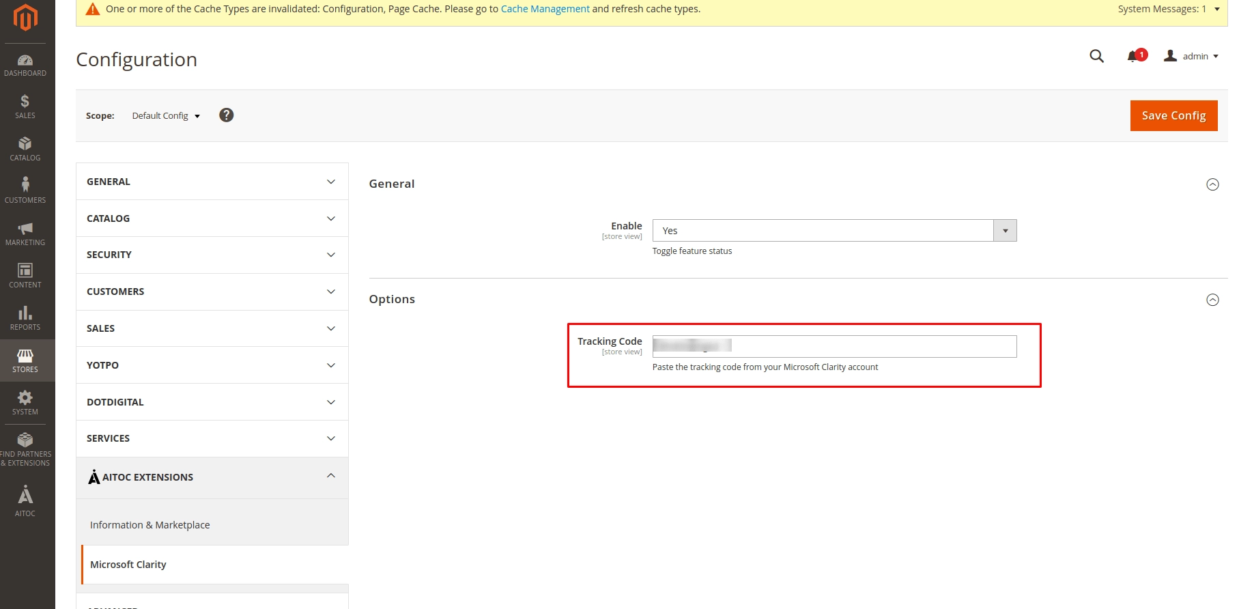
Task: Open the Enable Yes/No dropdown
Action: 834,231
